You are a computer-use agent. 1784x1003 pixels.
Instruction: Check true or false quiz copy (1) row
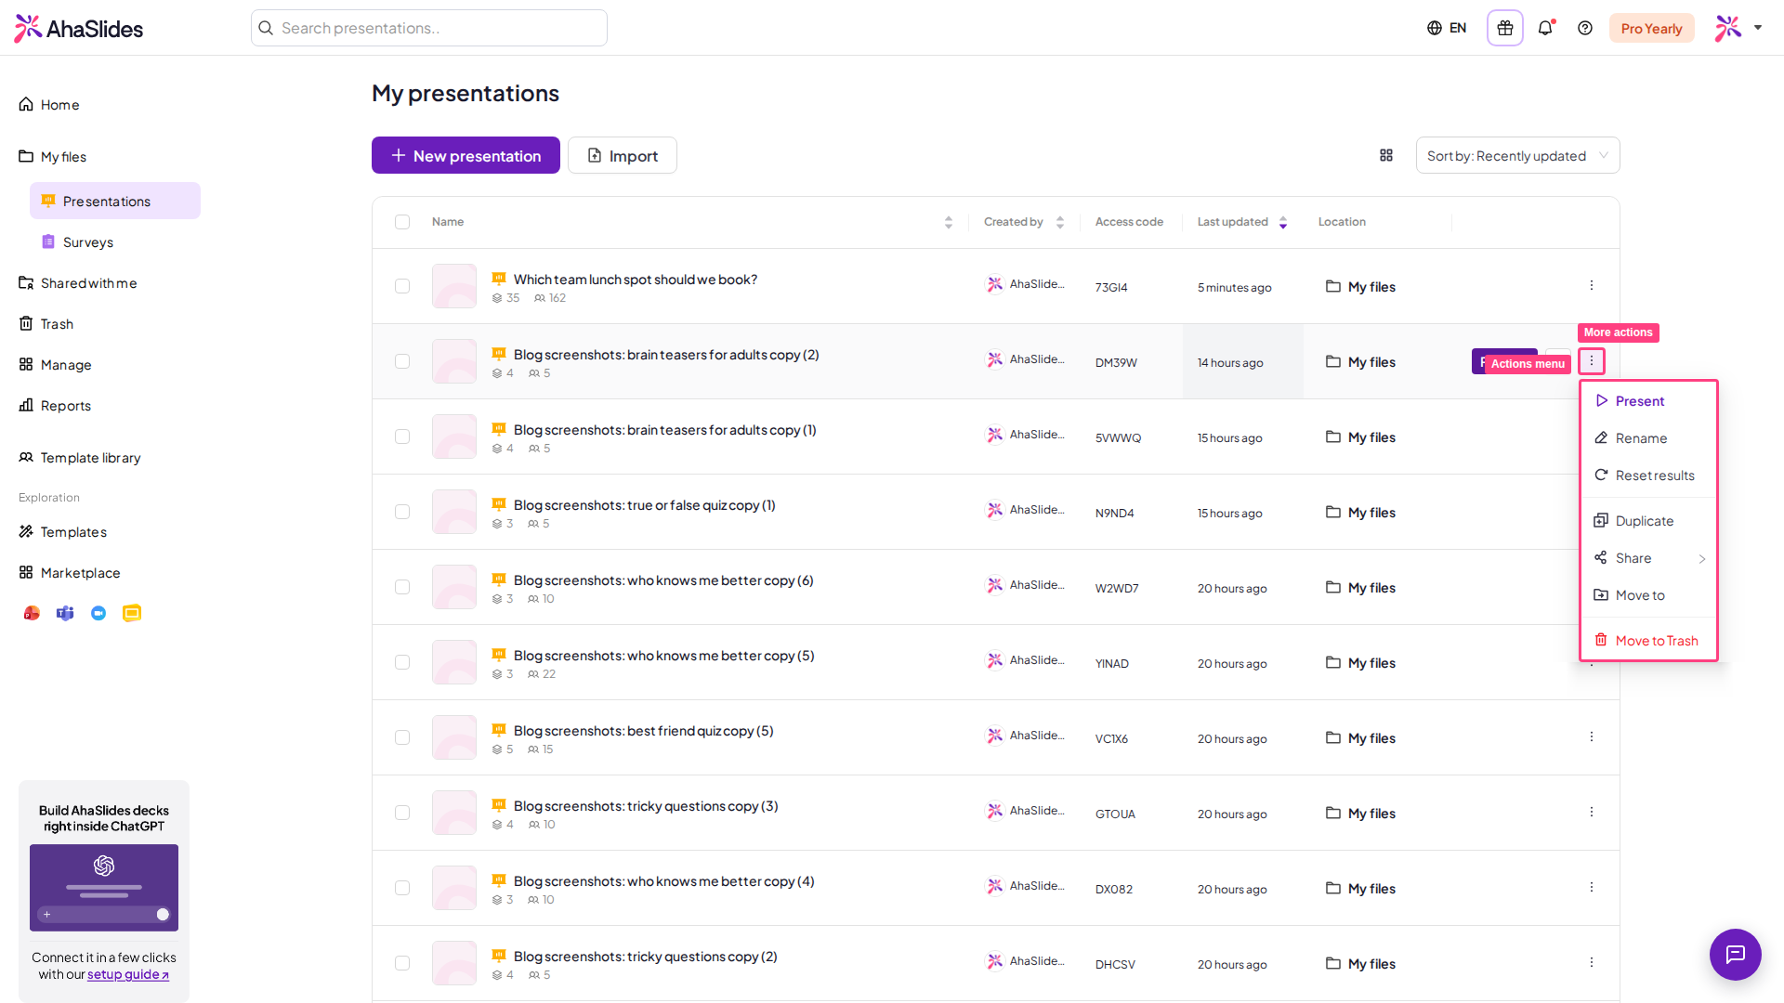pos(402,512)
